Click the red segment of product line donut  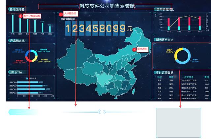[x=28, y=59]
